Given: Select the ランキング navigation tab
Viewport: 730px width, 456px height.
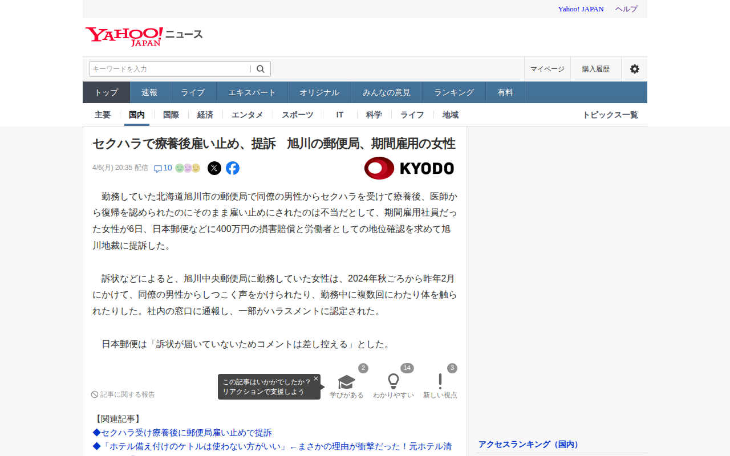Looking at the screenshot, I should point(454,92).
